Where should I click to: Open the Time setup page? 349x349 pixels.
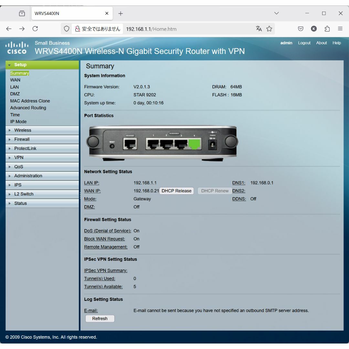coord(15,115)
